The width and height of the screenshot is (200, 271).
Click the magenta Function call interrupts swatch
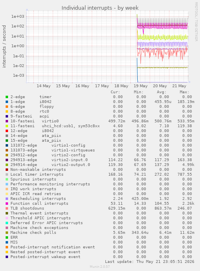click(7, 204)
